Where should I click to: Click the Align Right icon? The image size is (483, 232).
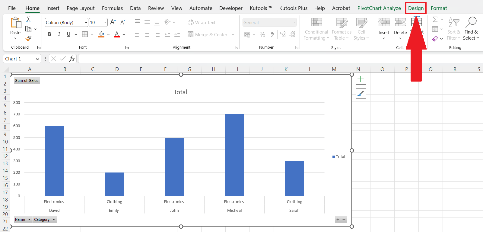(x=157, y=34)
